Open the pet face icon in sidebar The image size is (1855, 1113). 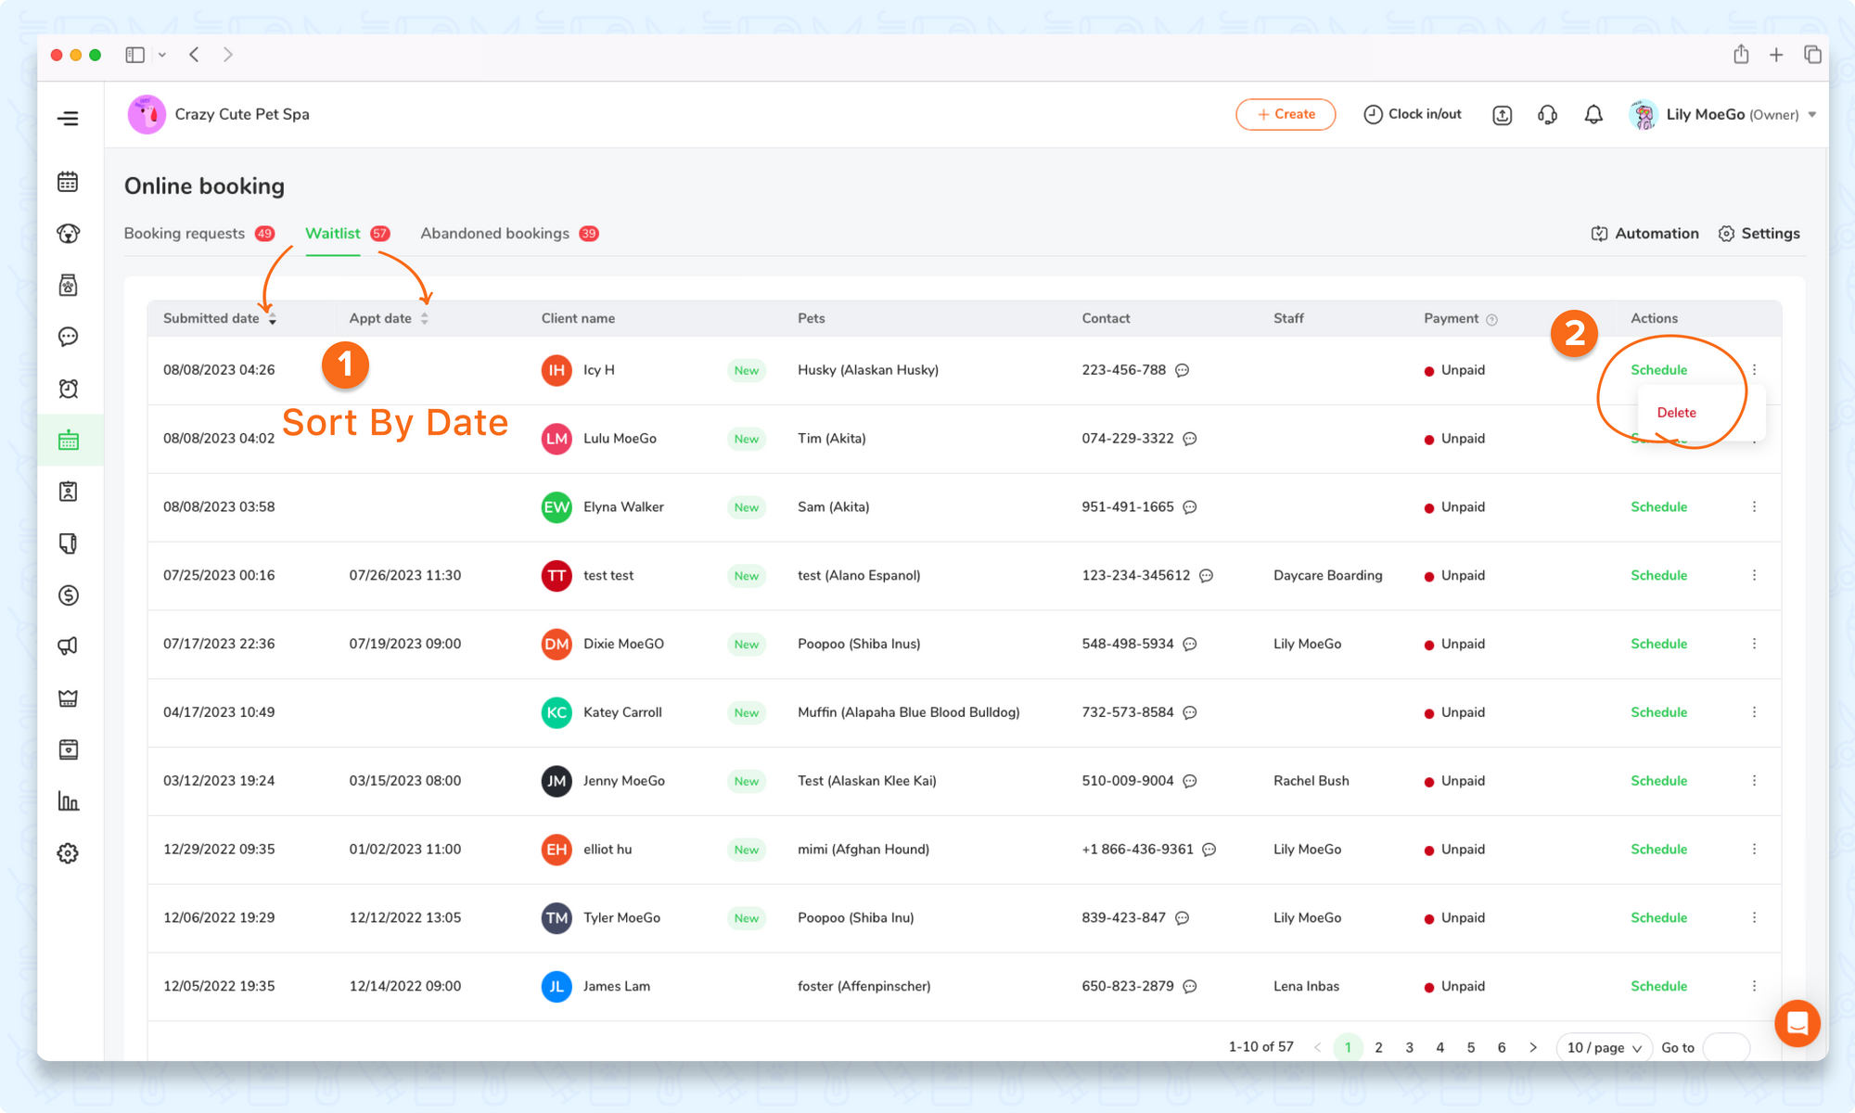(x=68, y=234)
